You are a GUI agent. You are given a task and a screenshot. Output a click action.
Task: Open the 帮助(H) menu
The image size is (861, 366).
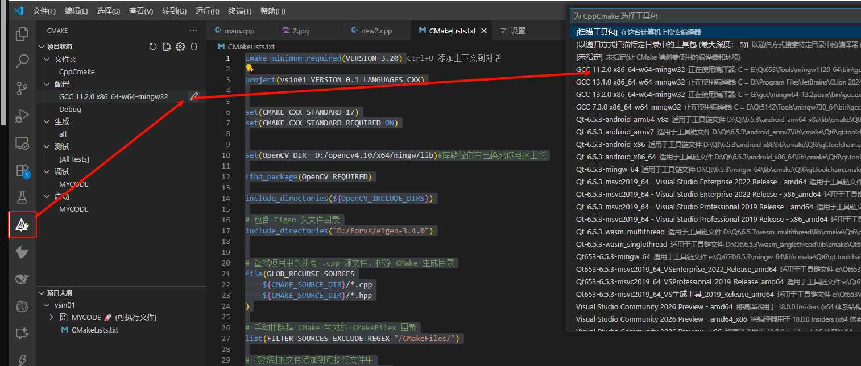[x=272, y=11]
